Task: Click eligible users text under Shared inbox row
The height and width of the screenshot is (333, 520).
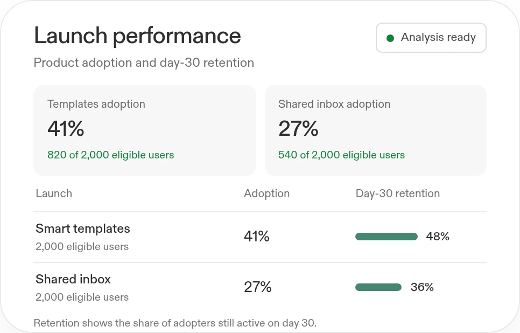Action: (x=82, y=297)
